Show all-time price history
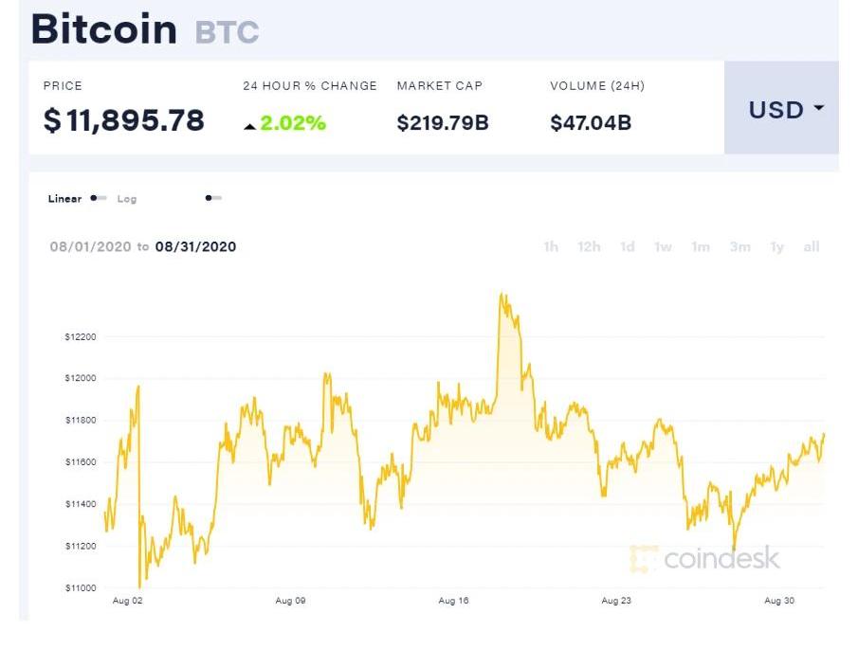 tap(812, 247)
